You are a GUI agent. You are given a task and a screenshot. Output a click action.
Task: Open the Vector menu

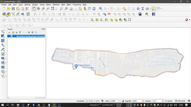point(42,5)
